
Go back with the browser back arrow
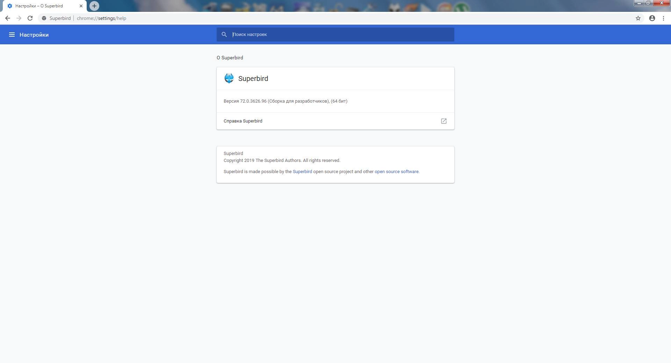[8, 18]
